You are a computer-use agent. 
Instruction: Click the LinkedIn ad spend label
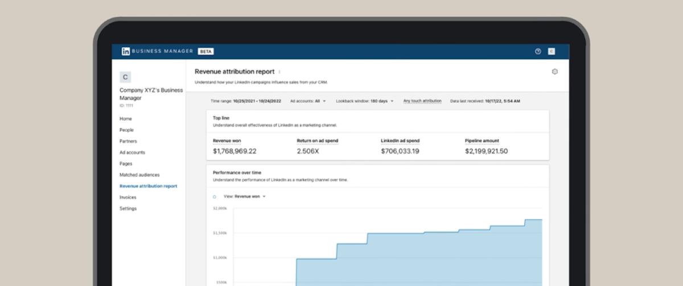400,140
